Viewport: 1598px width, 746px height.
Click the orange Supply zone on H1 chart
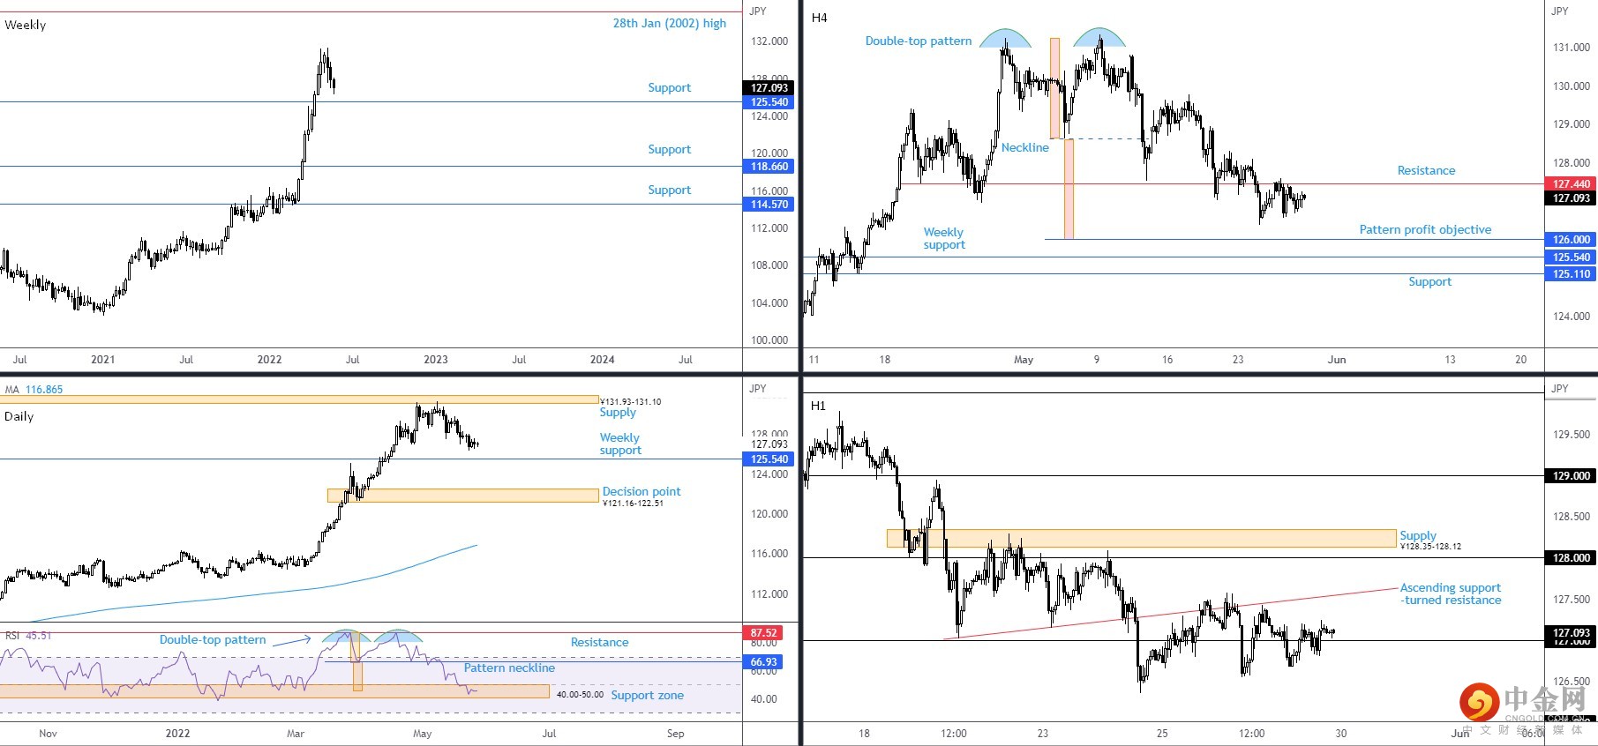1141,538
